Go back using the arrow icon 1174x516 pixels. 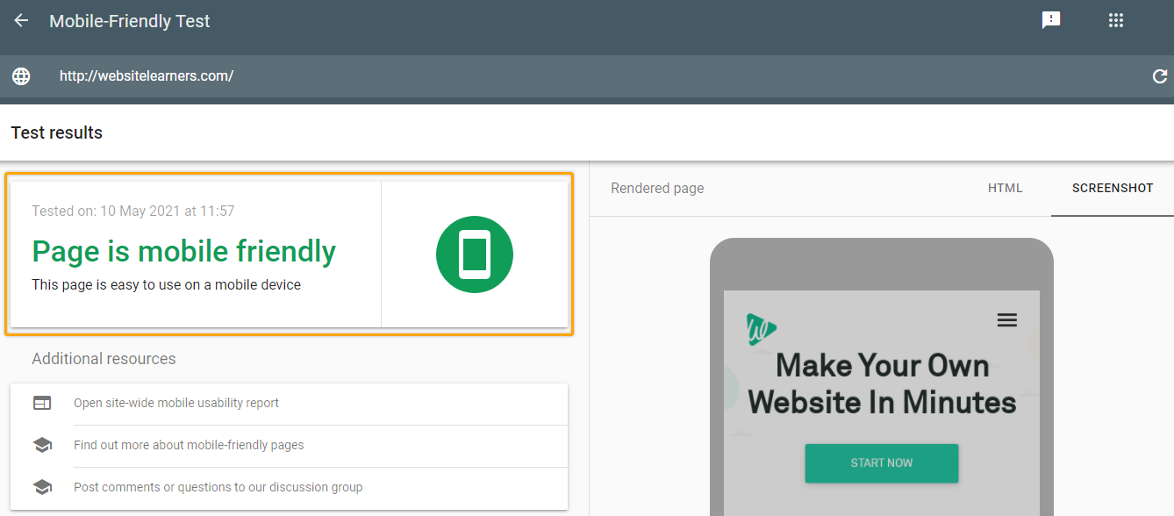coord(21,20)
